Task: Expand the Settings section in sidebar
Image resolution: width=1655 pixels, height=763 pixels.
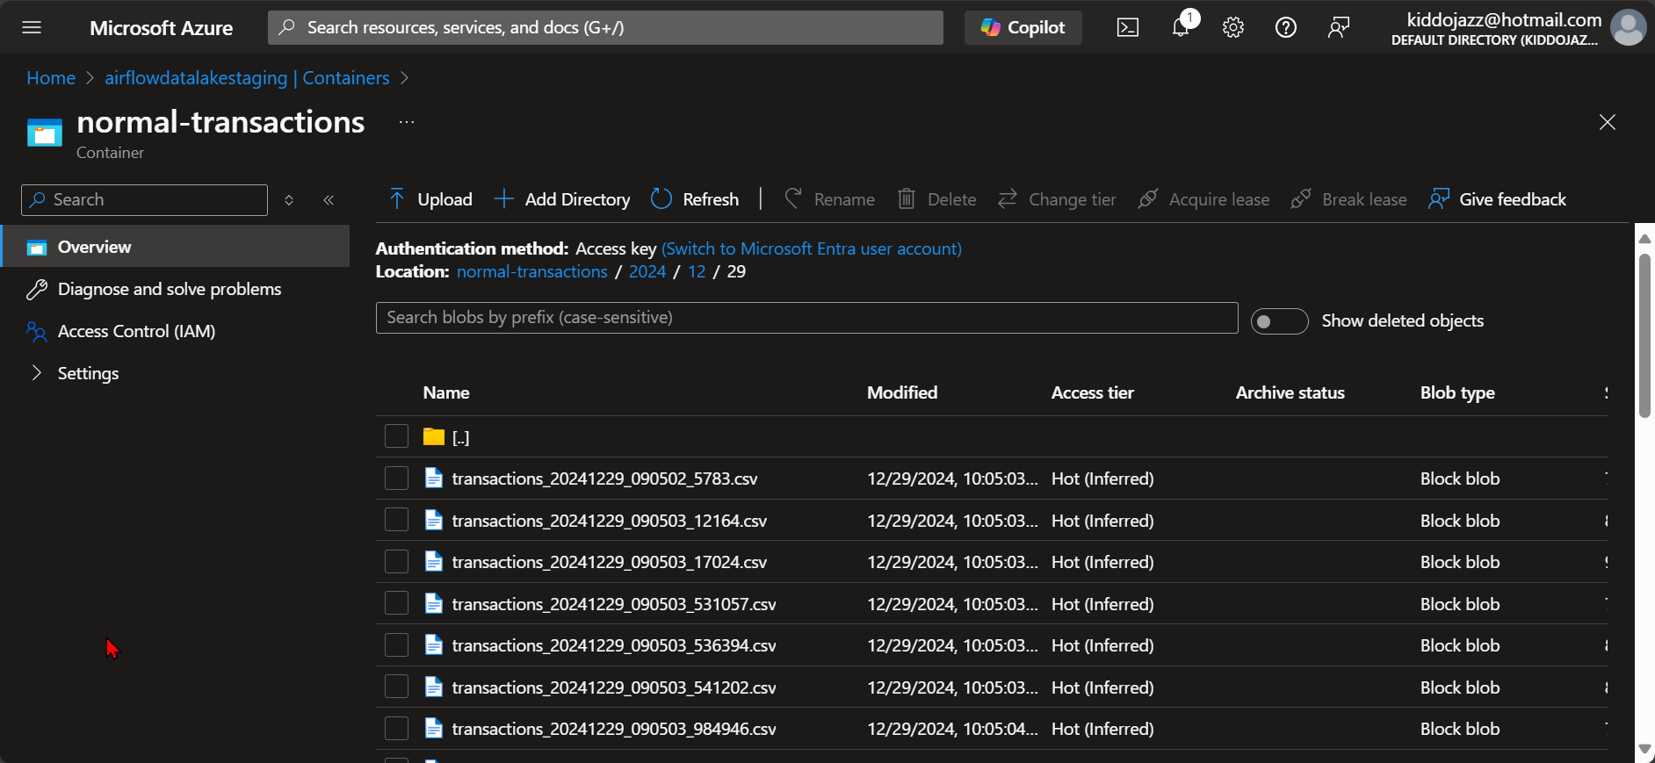Action: 37,373
